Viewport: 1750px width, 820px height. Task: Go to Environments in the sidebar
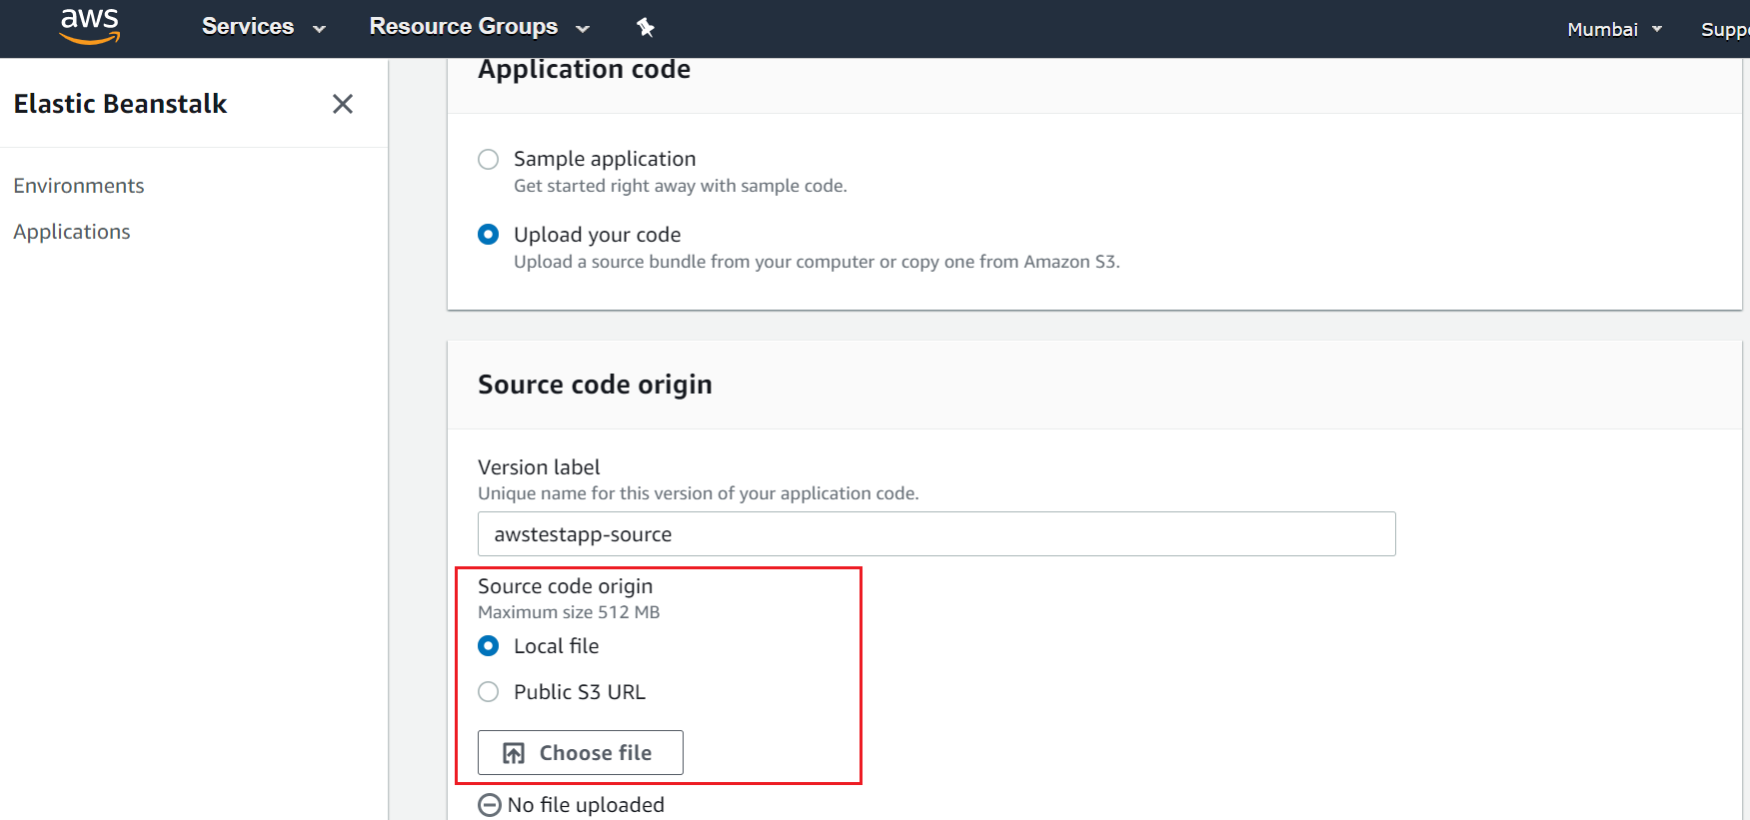[x=79, y=186]
